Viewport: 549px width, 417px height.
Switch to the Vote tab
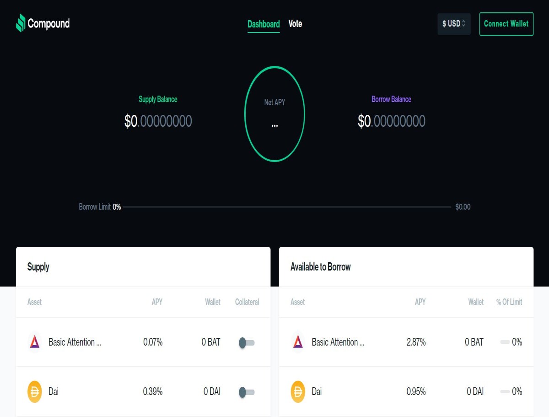(x=295, y=24)
